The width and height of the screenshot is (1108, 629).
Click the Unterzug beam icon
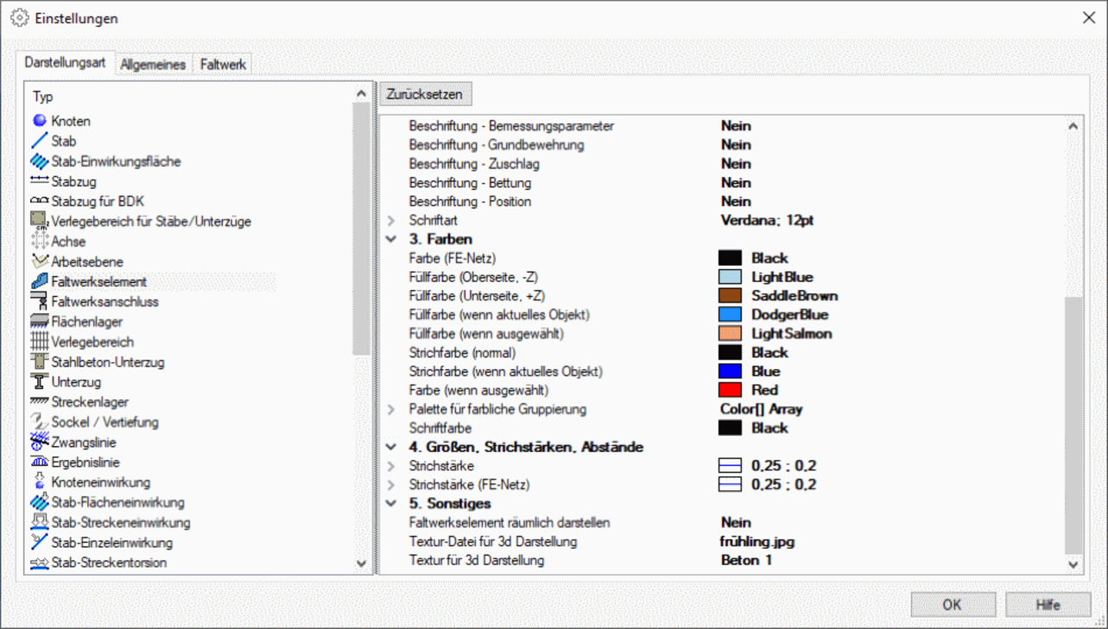pos(39,381)
